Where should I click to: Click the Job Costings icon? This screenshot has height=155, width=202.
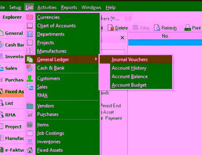click(30, 133)
